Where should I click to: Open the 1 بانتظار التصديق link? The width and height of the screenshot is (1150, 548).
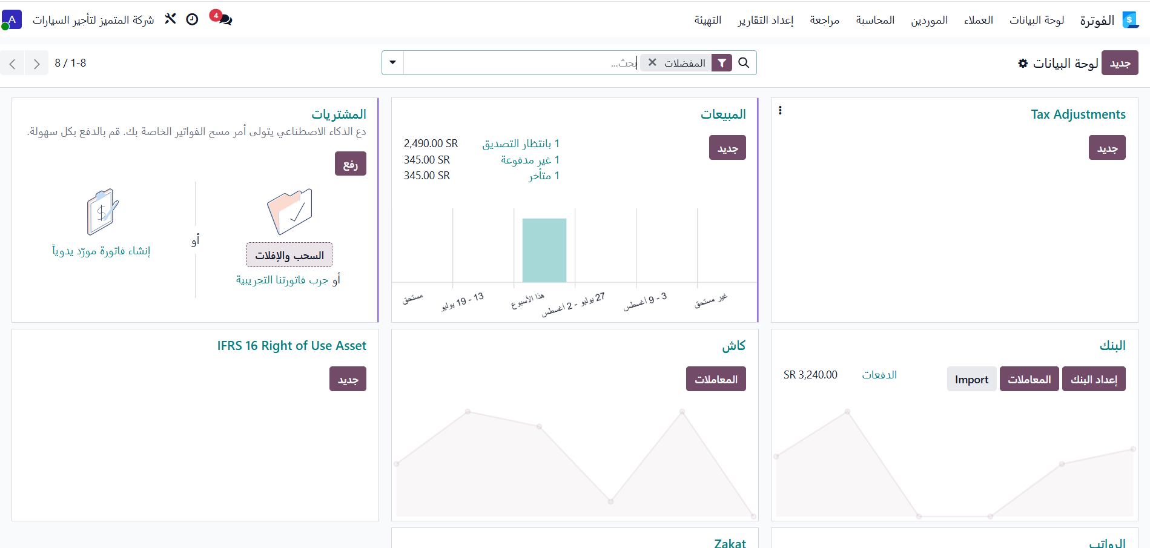[x=521, y=144]
